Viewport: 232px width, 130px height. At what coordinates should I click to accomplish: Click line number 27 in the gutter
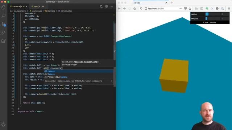pyautogui.click(x=13, y=68)
